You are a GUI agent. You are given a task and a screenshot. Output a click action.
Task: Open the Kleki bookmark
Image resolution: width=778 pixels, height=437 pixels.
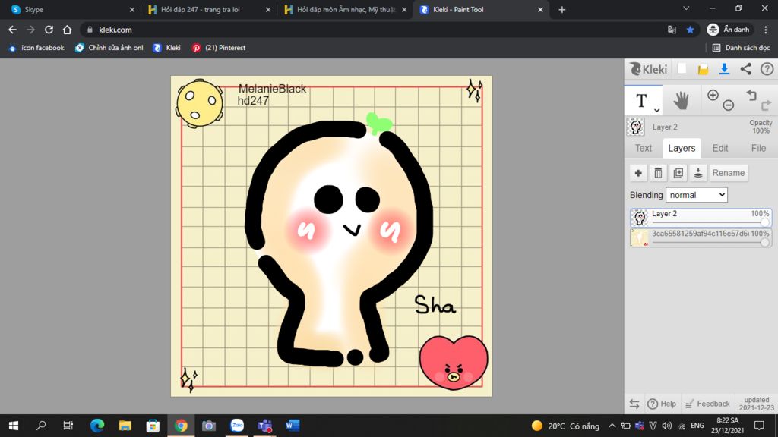point(166,48)
